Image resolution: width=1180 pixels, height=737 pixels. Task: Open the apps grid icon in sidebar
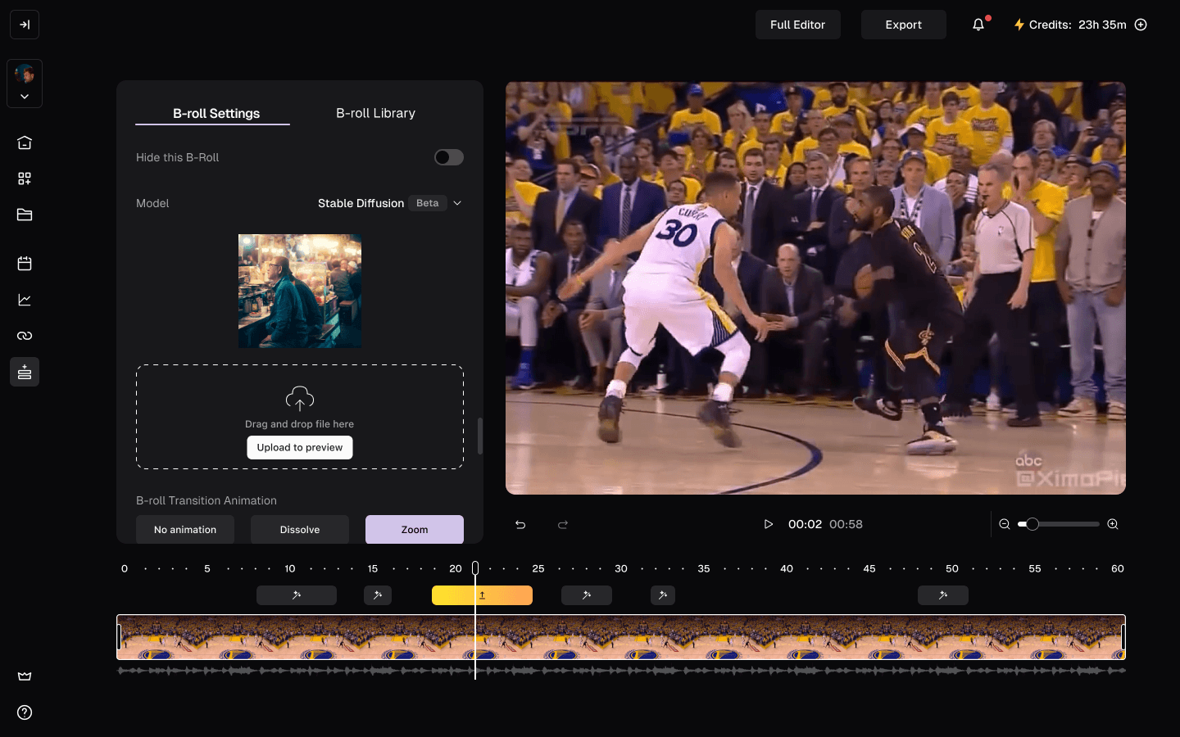coord(25,179)
